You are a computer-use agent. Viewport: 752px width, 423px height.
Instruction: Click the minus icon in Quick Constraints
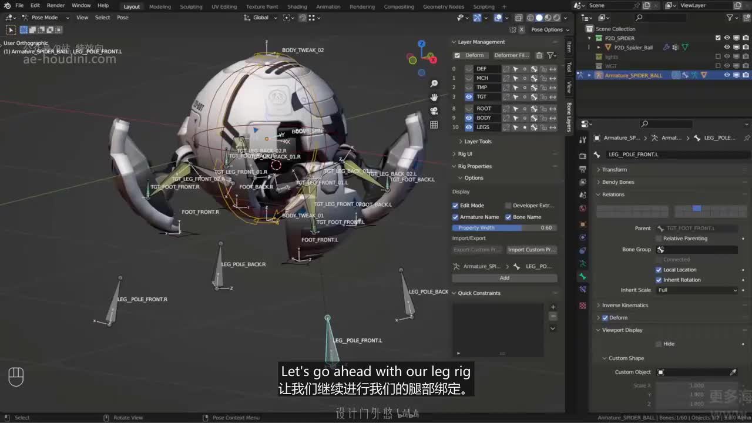click(x=553, y=317)
